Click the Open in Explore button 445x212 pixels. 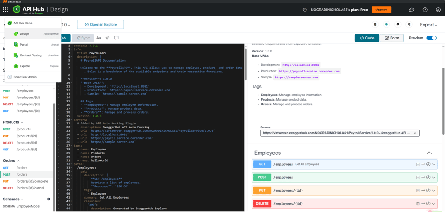pos(101,25)
